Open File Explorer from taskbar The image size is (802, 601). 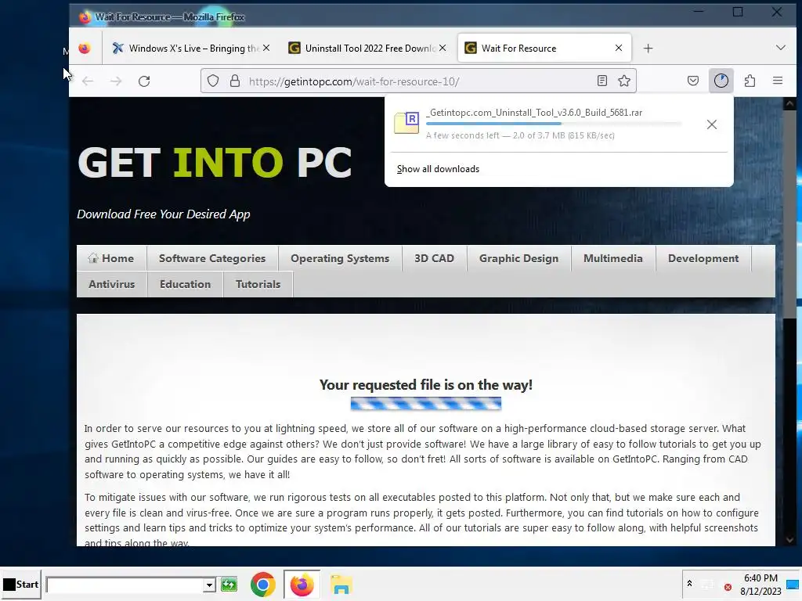[341, 584]
